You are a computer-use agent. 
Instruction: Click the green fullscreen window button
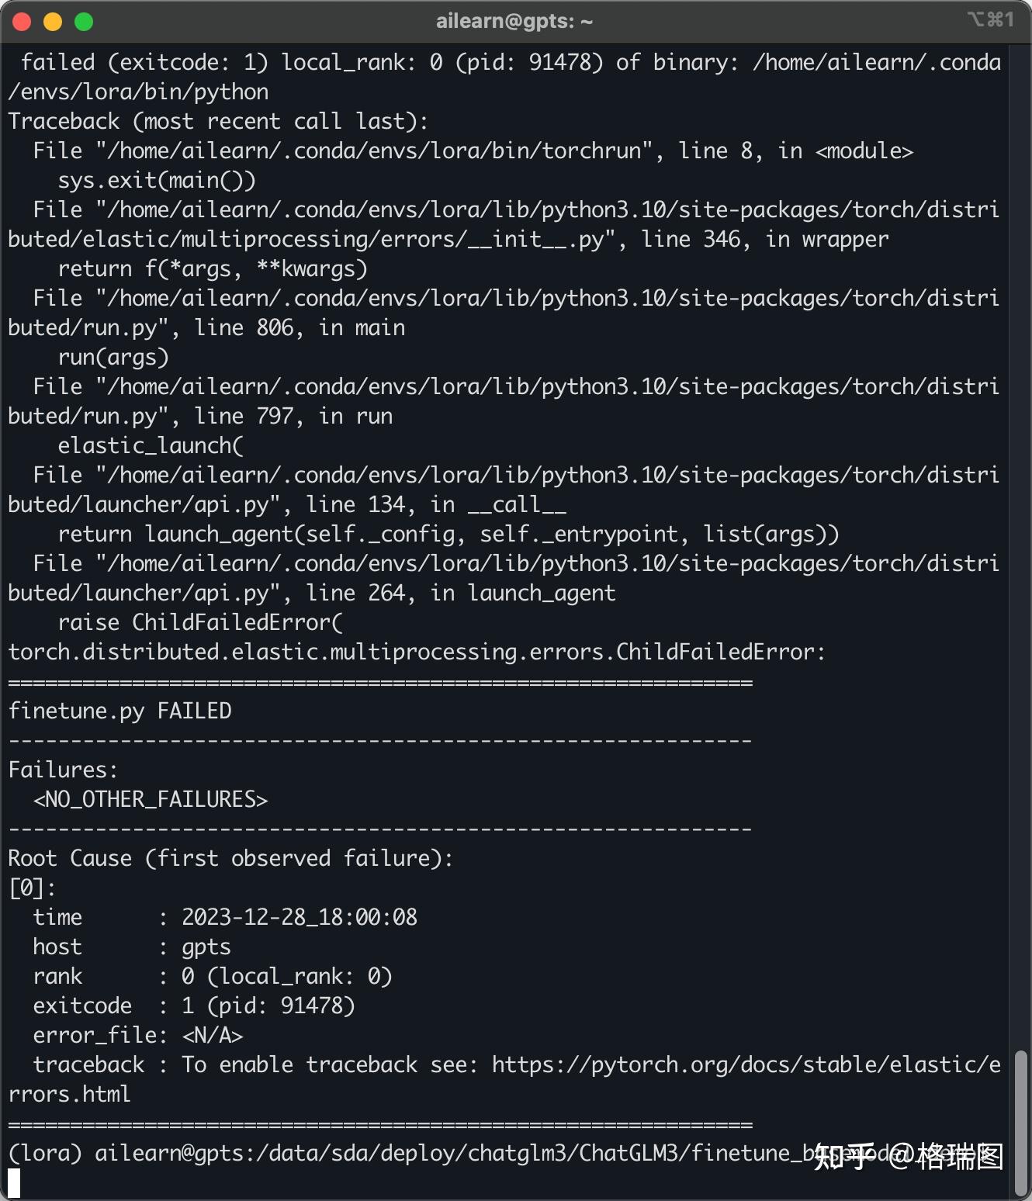click(84, 22)
